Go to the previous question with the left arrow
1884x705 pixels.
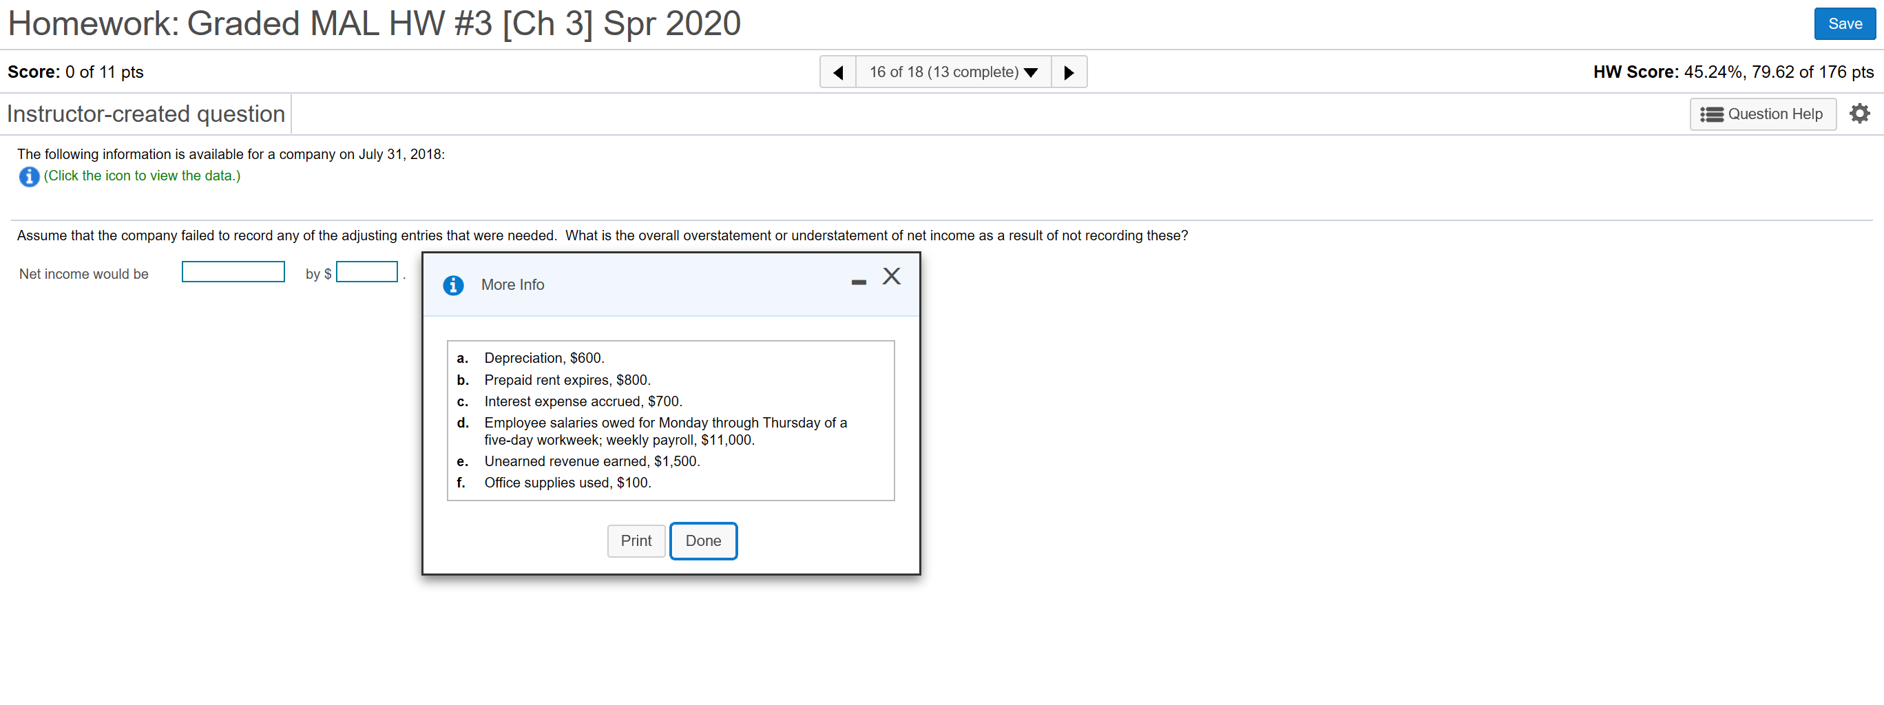pyautogui.click(x=837, y=72)
